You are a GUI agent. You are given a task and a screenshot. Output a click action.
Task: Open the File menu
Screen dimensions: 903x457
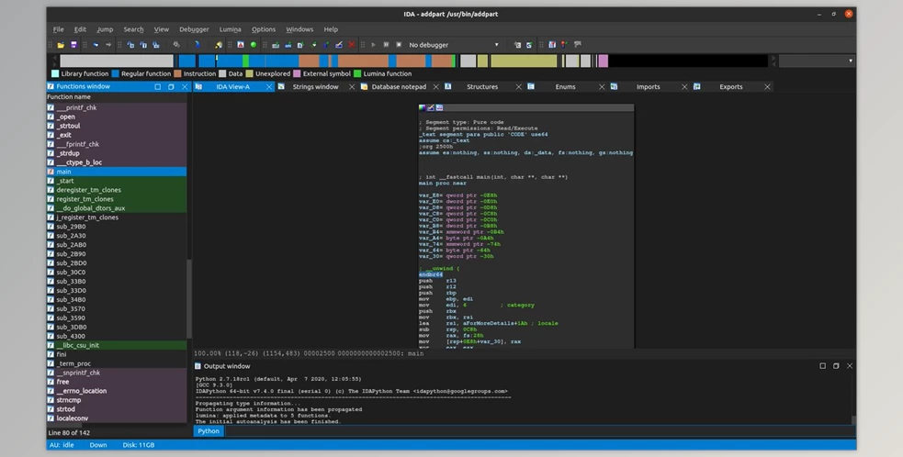(59, 29)
